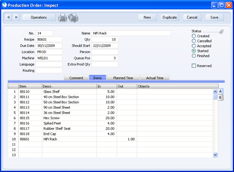Click In quantity 5.00 cell
This screenshot has height=172, width=234.
pyautogui.click(x=107, y=91)
